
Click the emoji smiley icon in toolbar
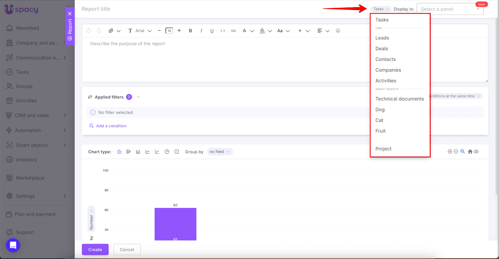[x=338, y=31]
